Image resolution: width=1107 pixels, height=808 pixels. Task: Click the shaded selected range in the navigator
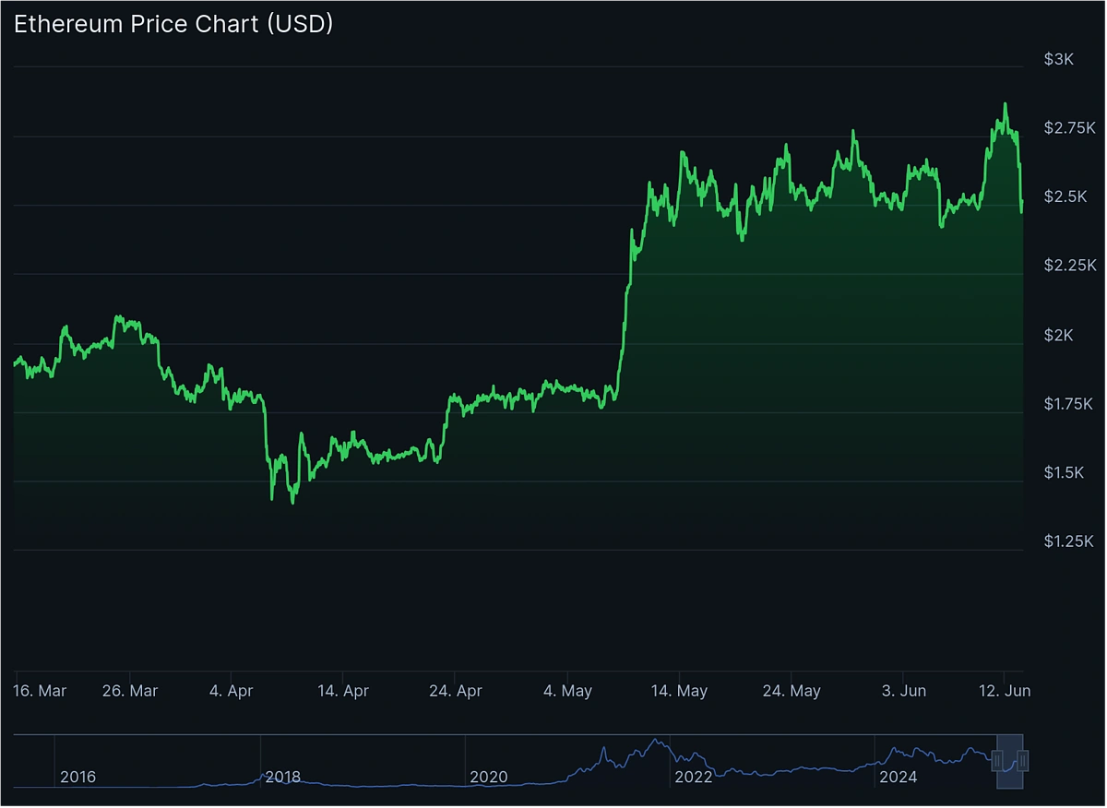[1010, 761]
